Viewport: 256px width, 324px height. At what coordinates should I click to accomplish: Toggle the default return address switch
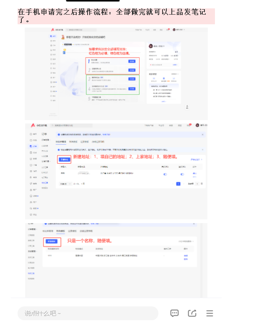point(182,174)
